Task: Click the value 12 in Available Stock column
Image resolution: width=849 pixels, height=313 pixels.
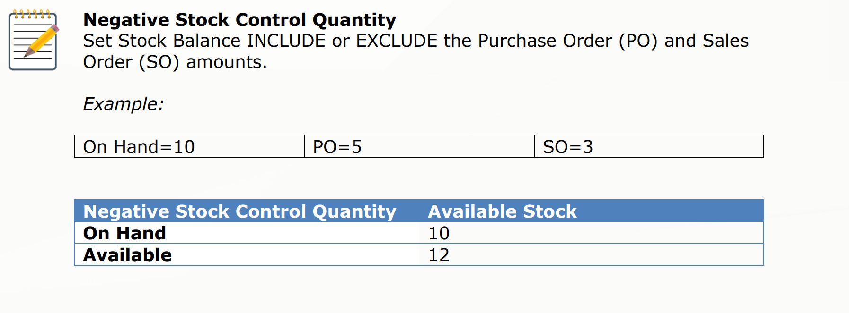Action: pyautogui.click(x=439, y=255)
